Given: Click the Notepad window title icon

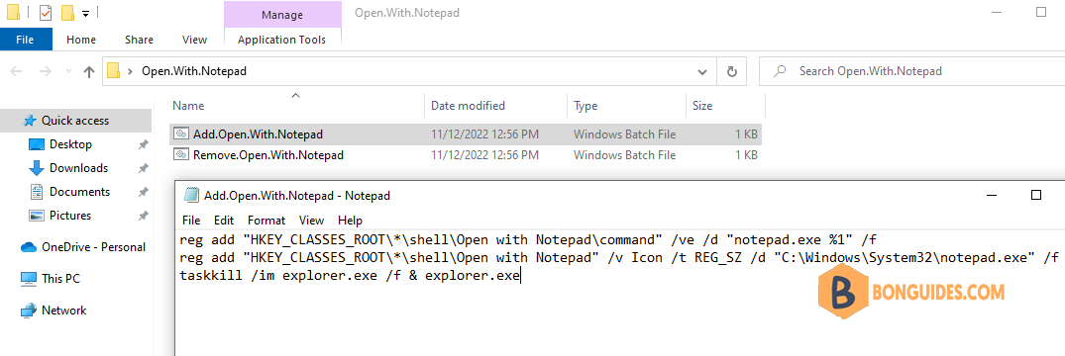Looking at the screenshot, I should tap(191, 195).
